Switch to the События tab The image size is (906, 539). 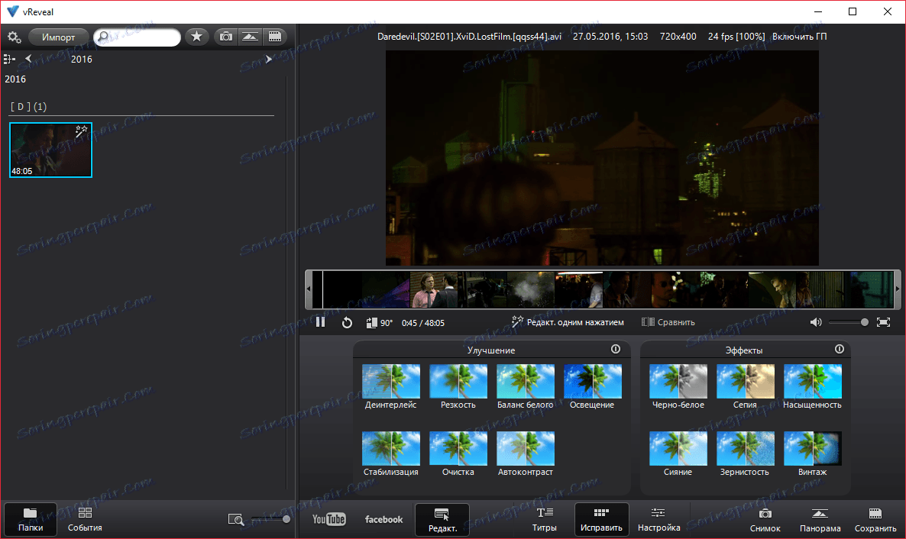coord(85,519)
